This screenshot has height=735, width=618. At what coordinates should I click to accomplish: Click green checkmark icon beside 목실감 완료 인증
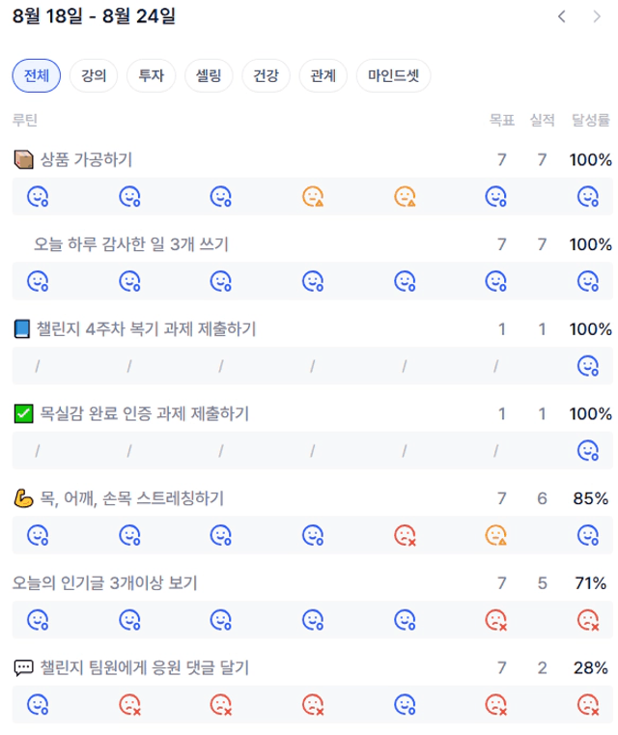click(x=23, y=413)
